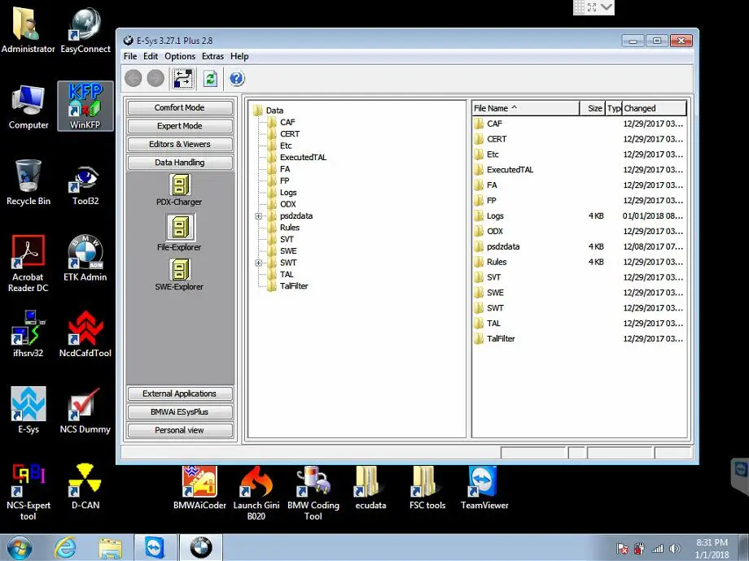Open the blue help question mark icon
Image resolution: width=749 pixels, height=561 pixels.
tap(237, 78)
